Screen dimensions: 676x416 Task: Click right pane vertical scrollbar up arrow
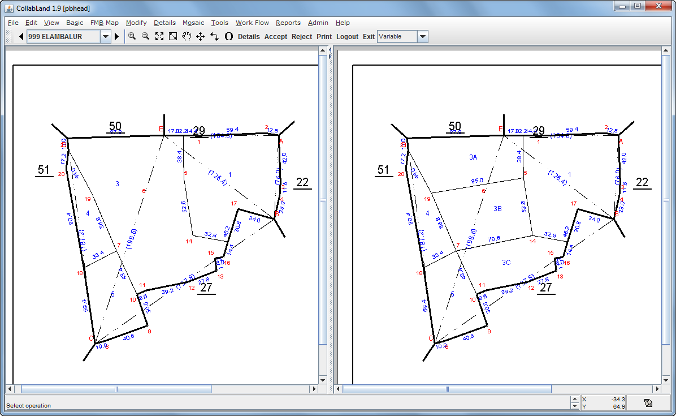(x=666, y=50)
